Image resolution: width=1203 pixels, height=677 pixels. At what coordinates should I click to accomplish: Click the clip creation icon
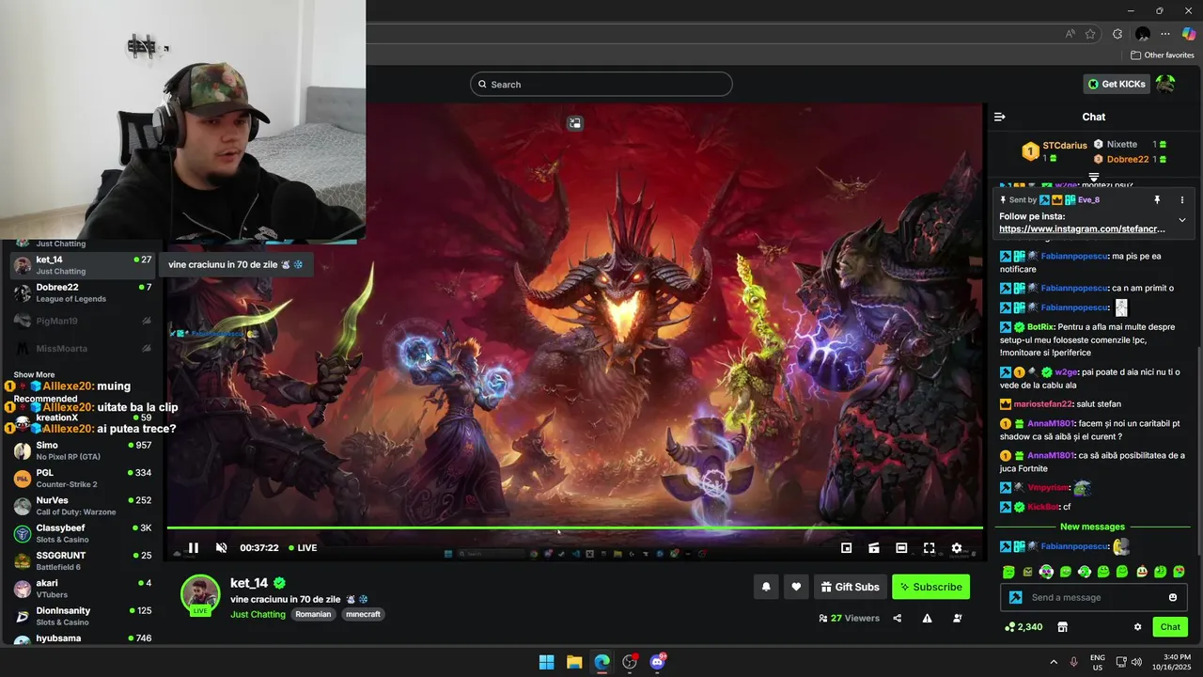pyautogui.click(x=874, y=547)
